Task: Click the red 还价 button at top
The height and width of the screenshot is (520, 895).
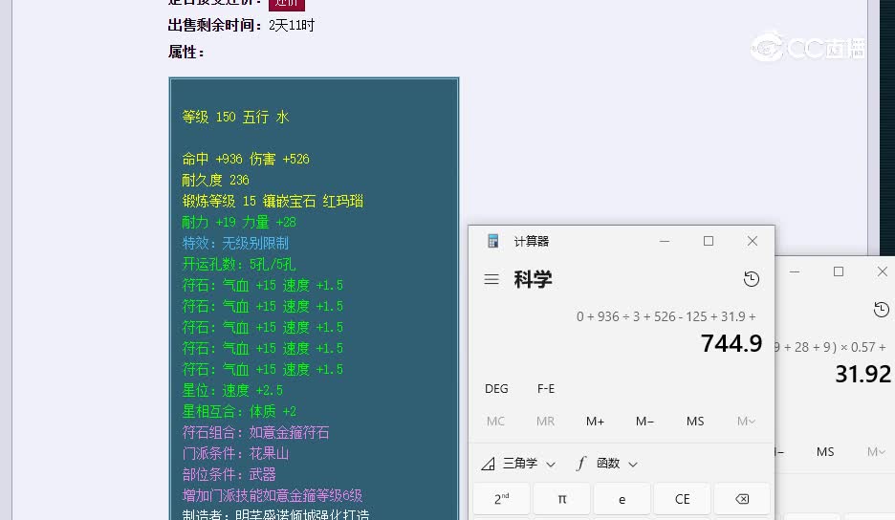Action: pyautogui.click(x=287, y=4)
